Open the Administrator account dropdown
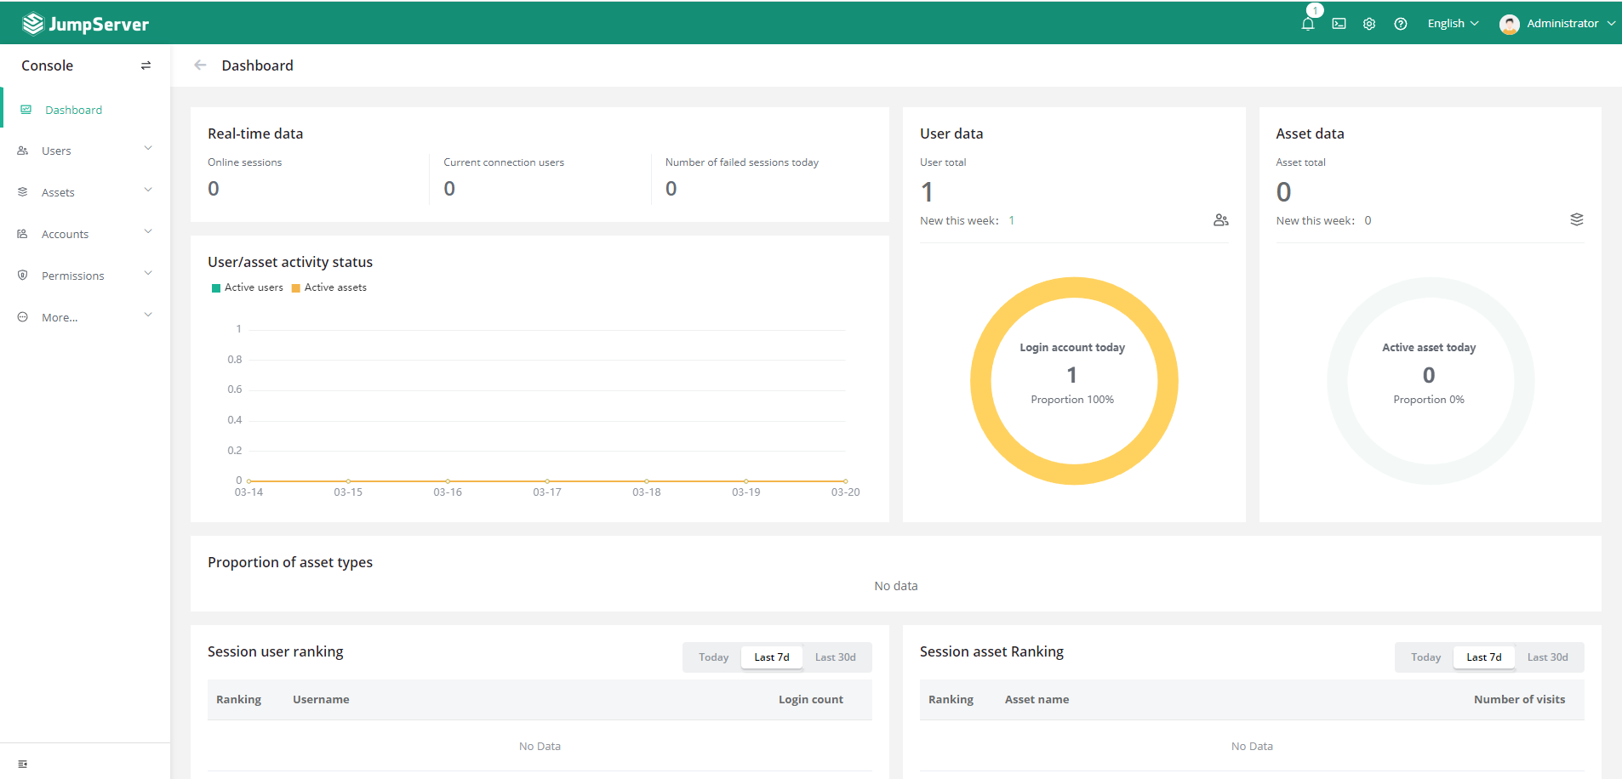Image resolution: width=1622 pixels, height=779 pixels. [x=1556, y=24]
